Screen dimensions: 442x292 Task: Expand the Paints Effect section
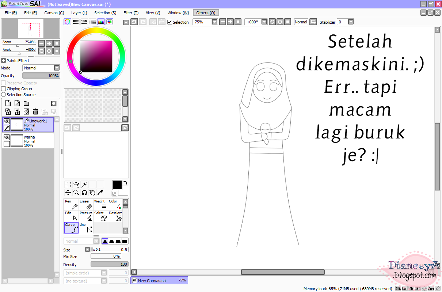click(x=3, y=61)
